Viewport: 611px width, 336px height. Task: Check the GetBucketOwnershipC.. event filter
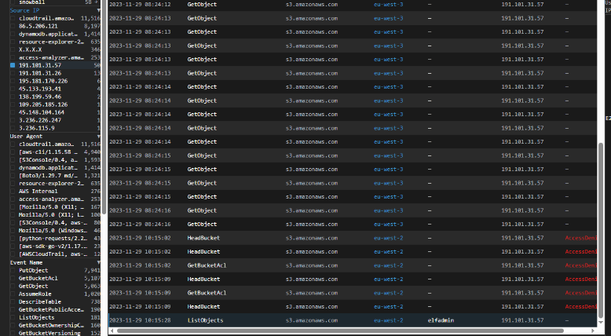pyautogui.click(x=13, y=325)
